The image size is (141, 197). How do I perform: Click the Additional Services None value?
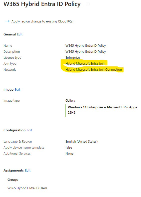69,153
